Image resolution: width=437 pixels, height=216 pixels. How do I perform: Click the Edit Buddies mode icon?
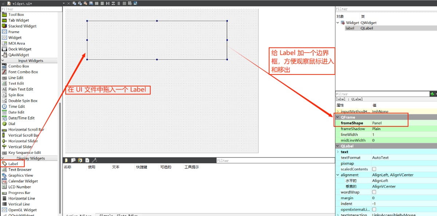click(x=85, y=3)
